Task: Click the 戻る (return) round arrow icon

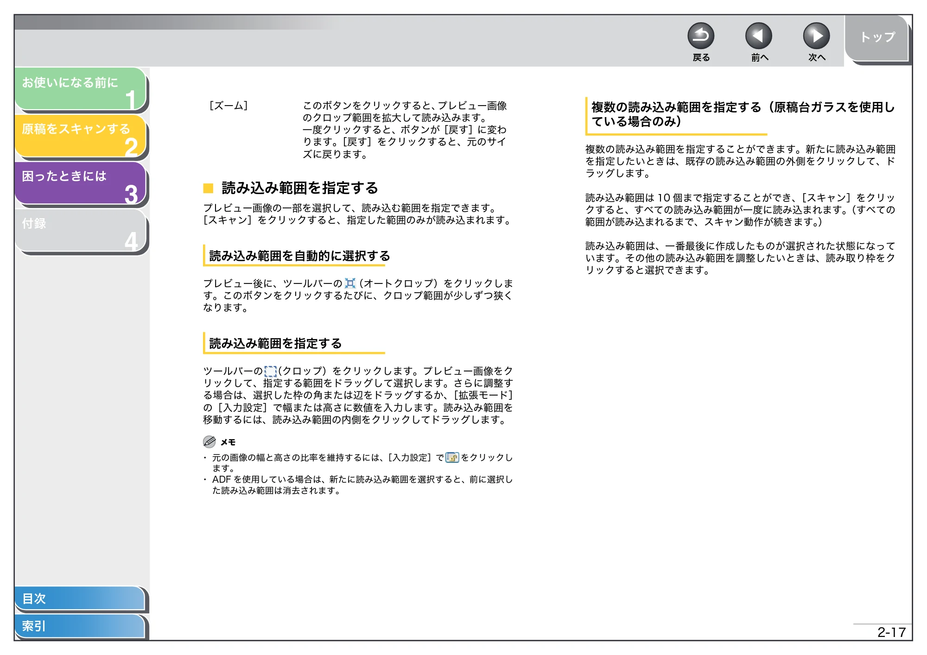Action: [x=701, y=36]
